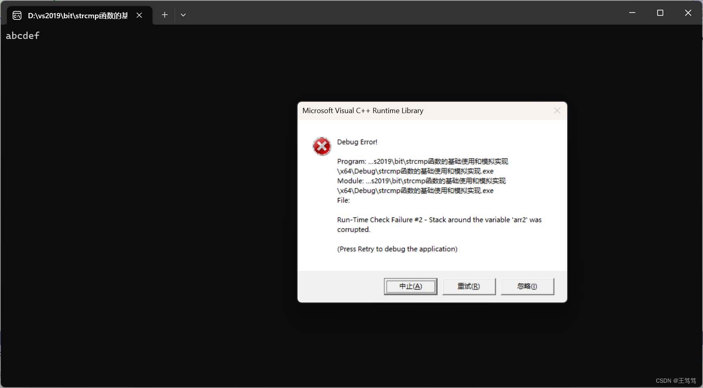Click the red error icon in dialog
Image resolution: width=703 pixels, height=388 pixels.
[x=322, y=146]
